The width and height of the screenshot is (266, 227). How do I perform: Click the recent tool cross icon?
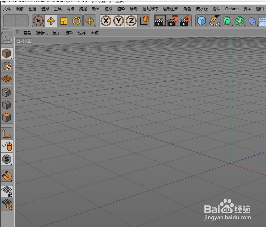[x=90, y=21]
